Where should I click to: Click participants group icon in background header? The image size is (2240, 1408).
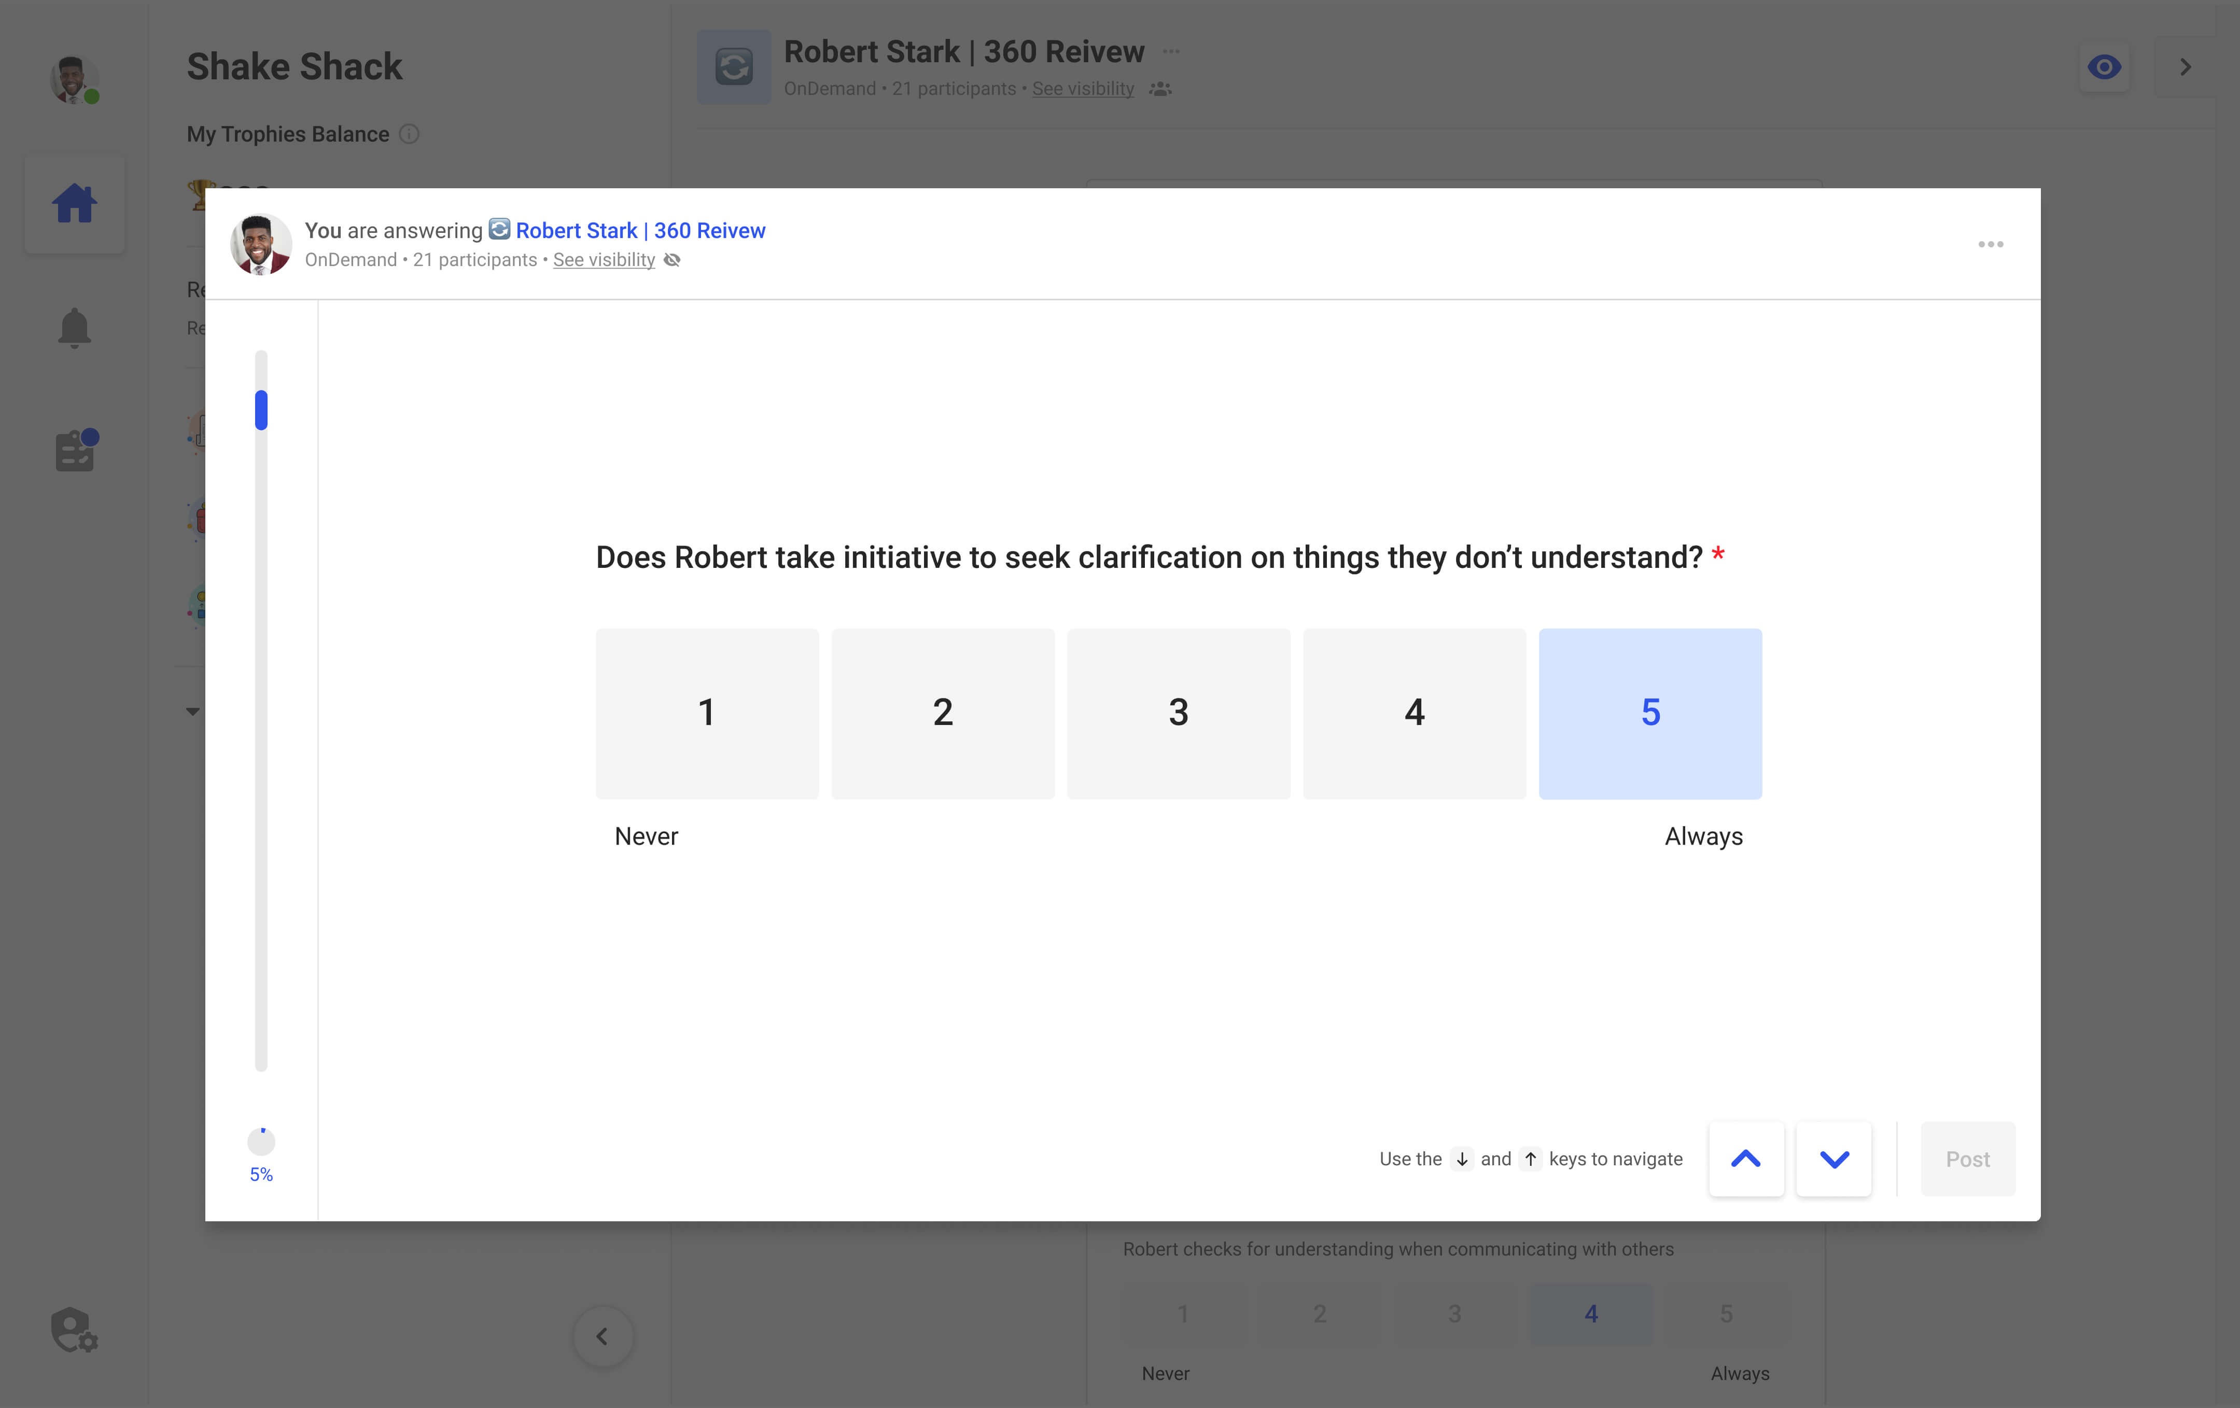(1160, 89)
